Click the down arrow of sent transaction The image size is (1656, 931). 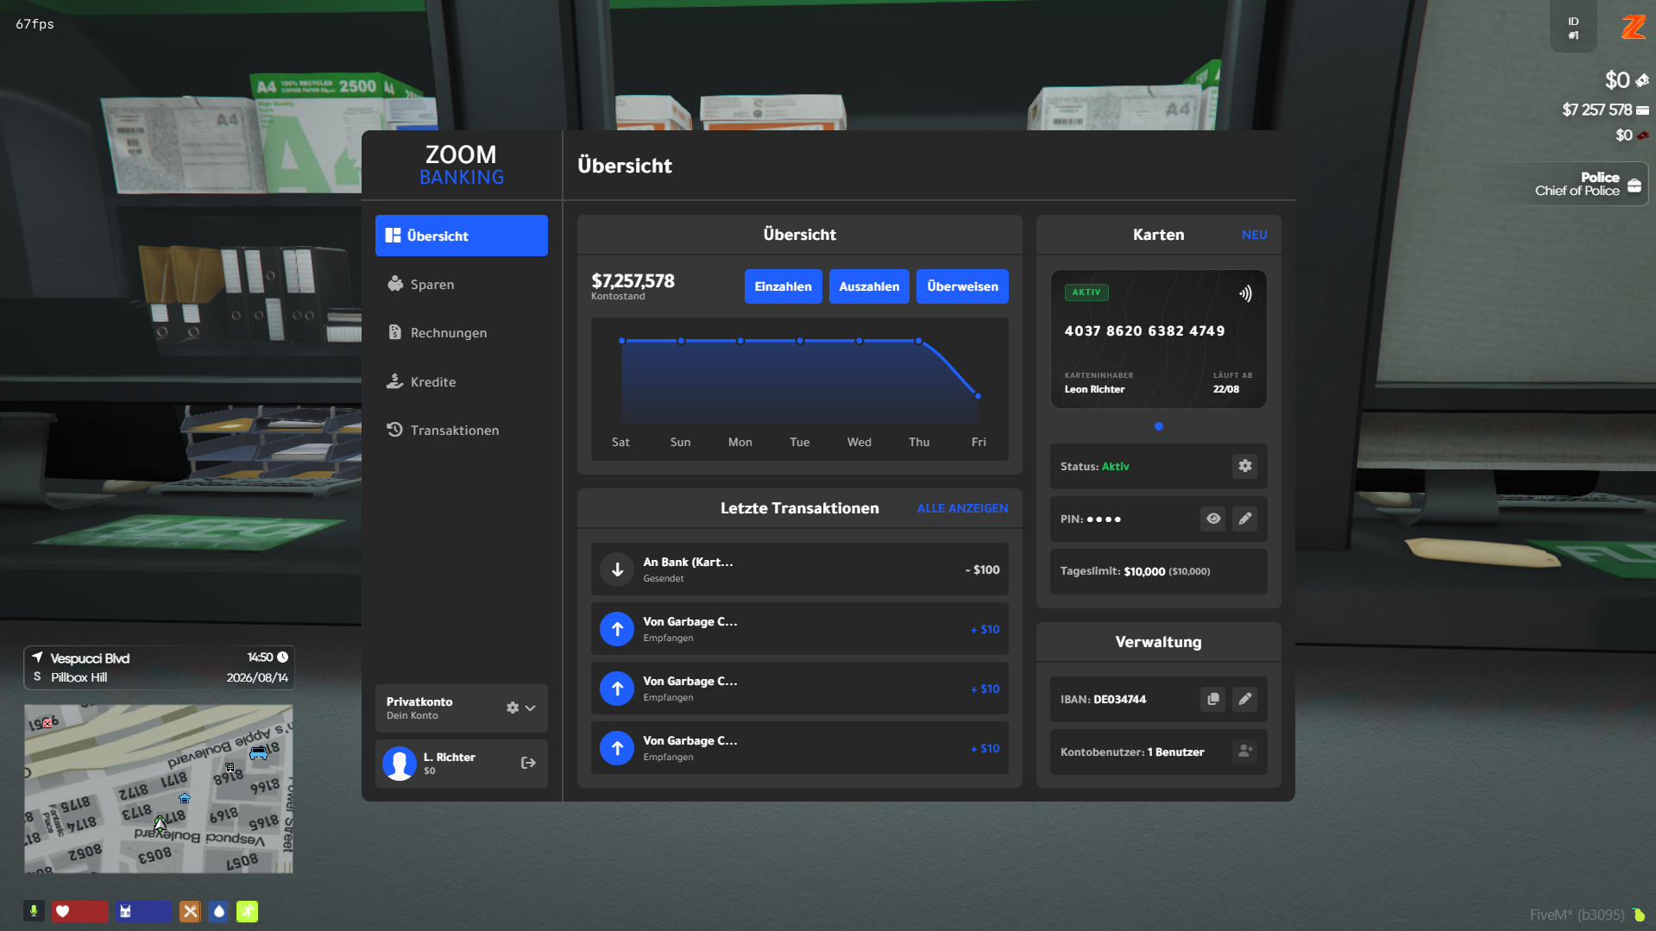(617, 569)
